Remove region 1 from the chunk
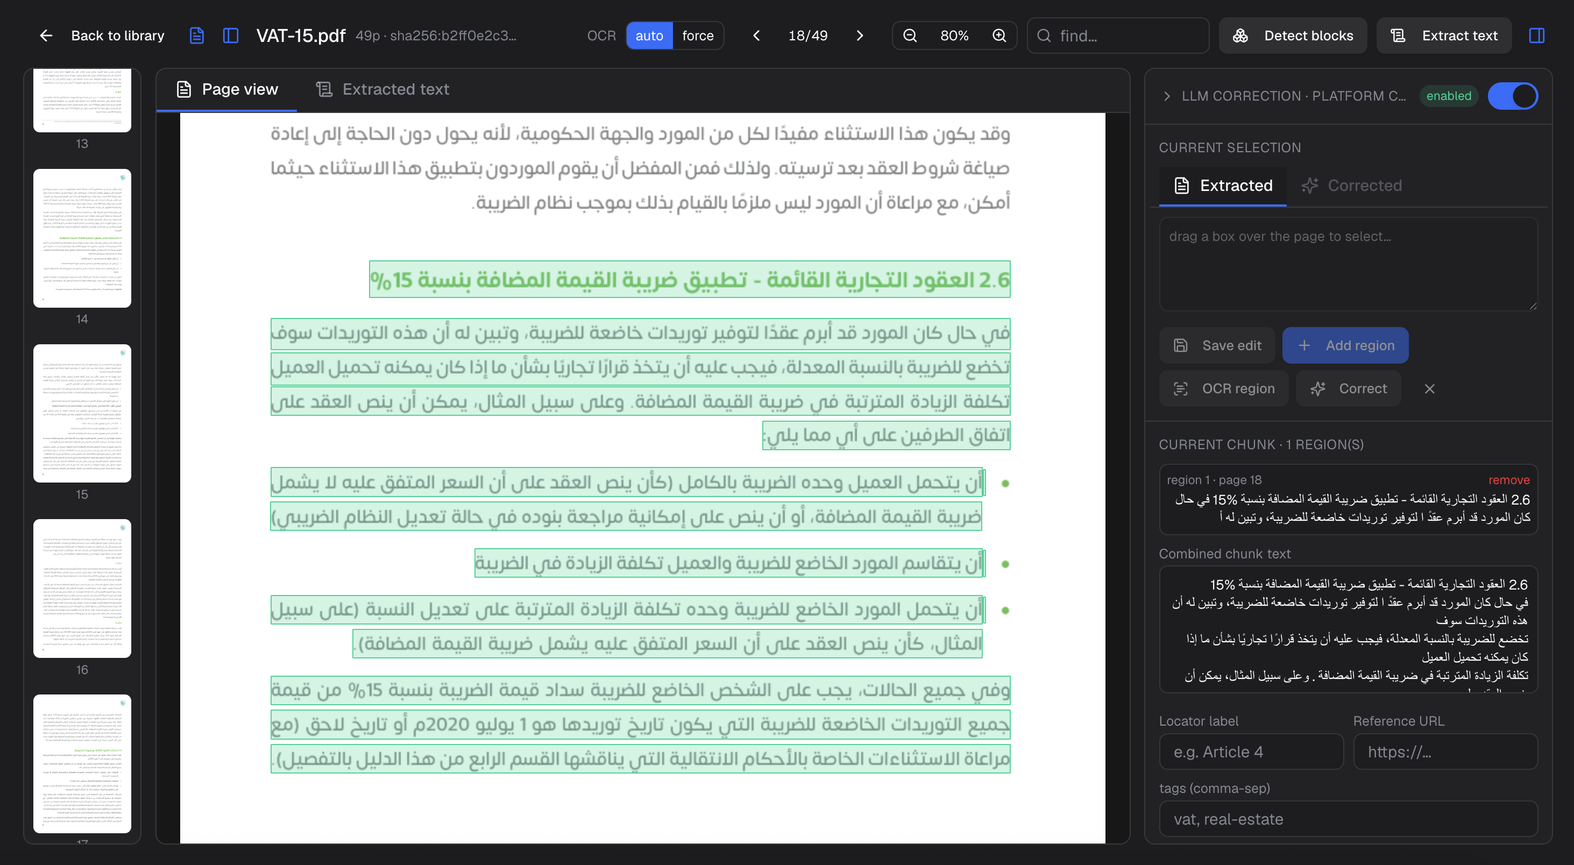 pos(1508,479)
